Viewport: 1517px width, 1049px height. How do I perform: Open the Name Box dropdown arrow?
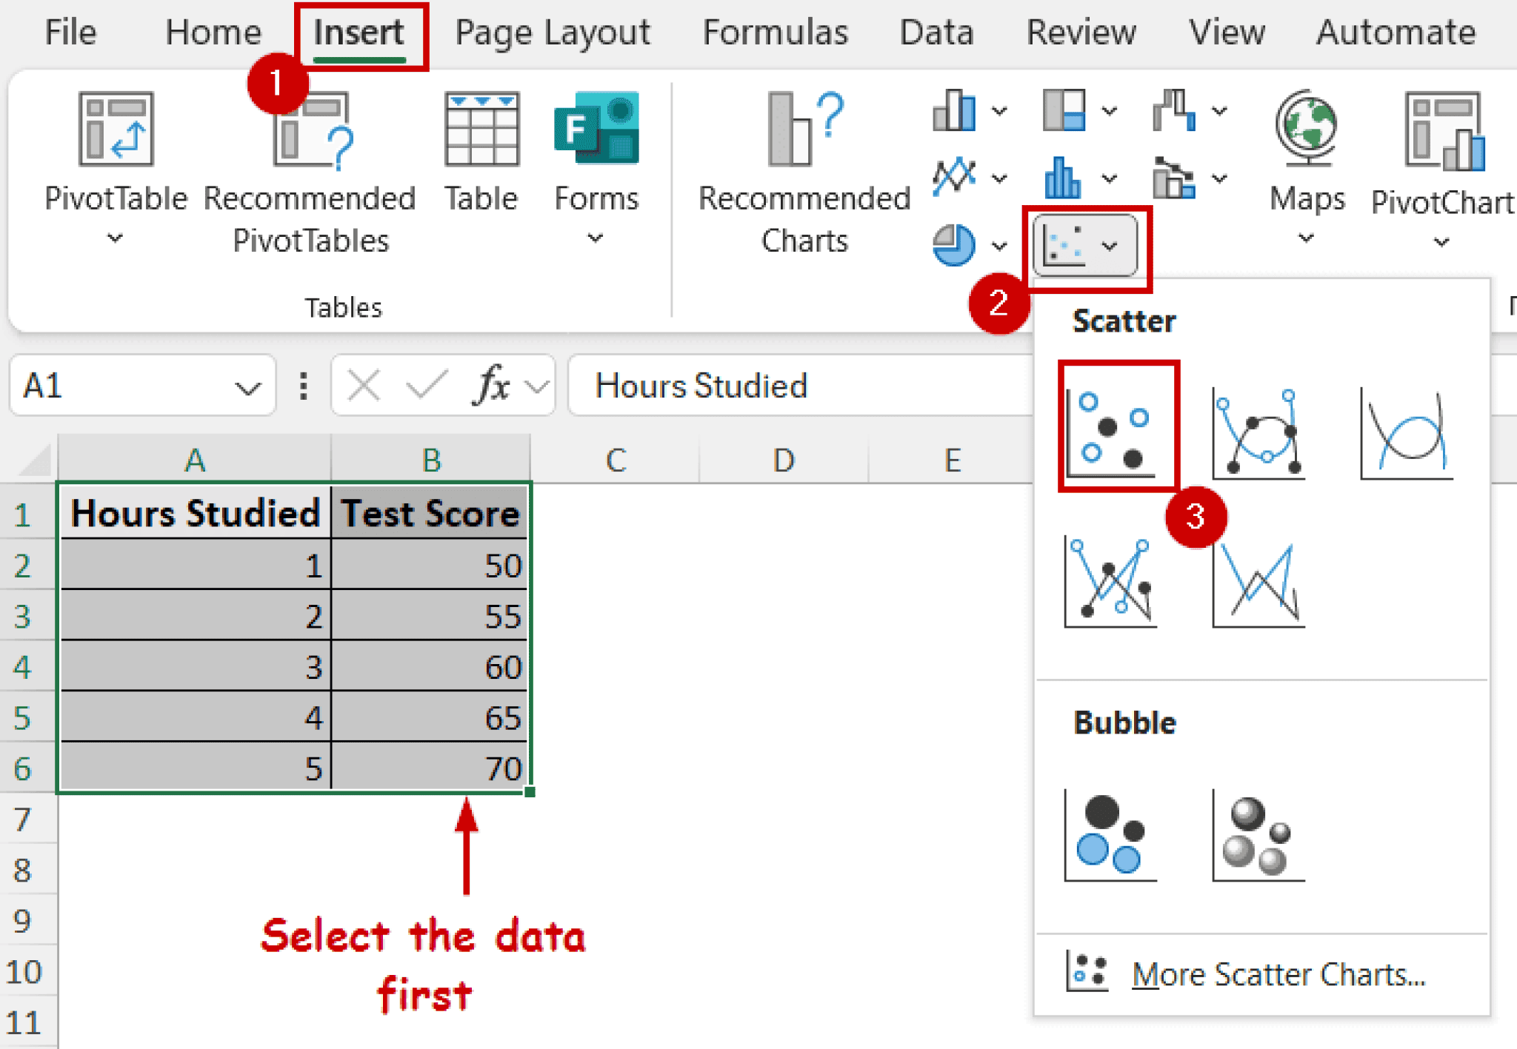(x=247, y=387)
